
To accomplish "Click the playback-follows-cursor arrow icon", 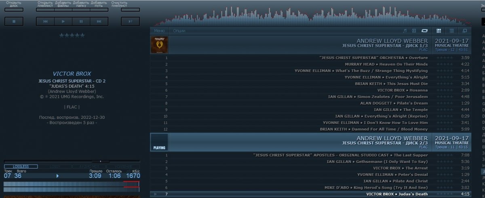I will 414,31.
